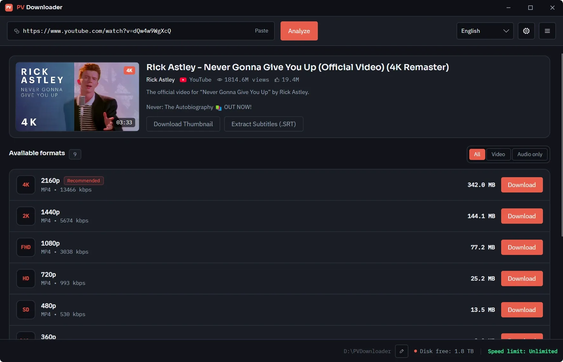Download the 720p 25.2 MB format

coord(522,279)
